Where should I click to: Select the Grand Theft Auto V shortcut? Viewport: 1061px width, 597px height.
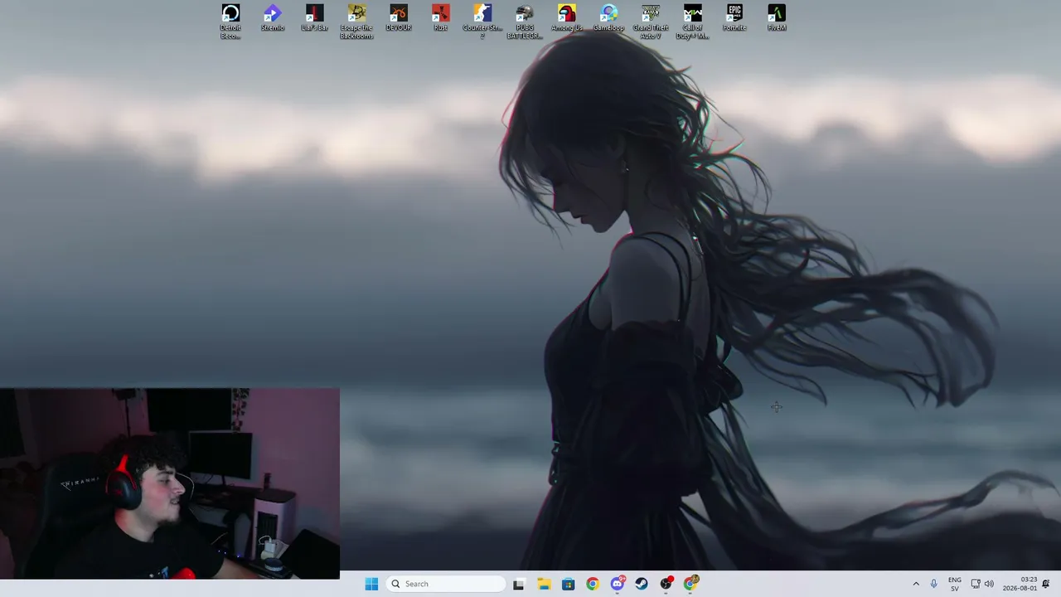[x=651, y=22]
